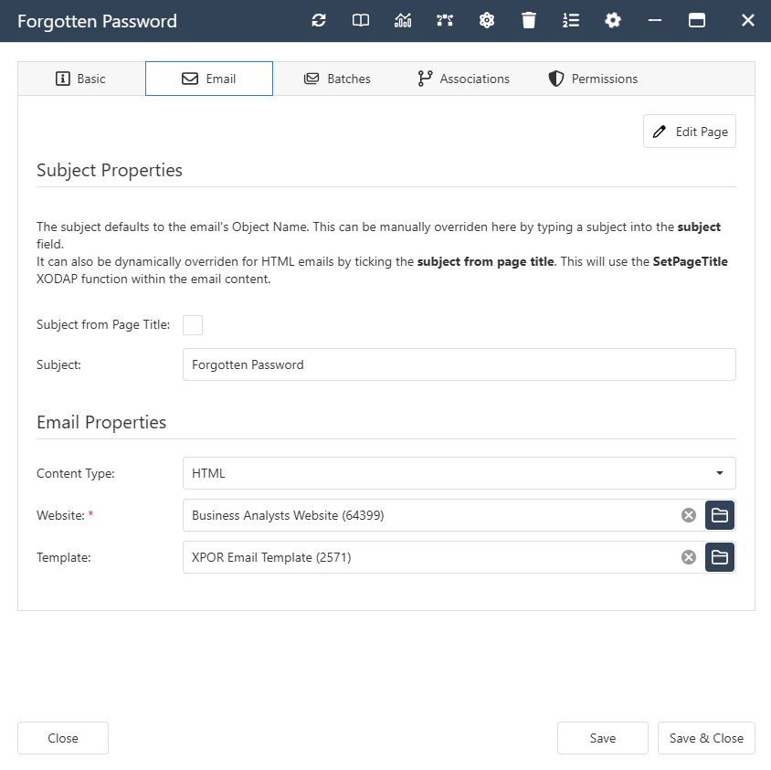771x770 pixels.
Task: Open settings via the gear icon
Action: [612, 20]
